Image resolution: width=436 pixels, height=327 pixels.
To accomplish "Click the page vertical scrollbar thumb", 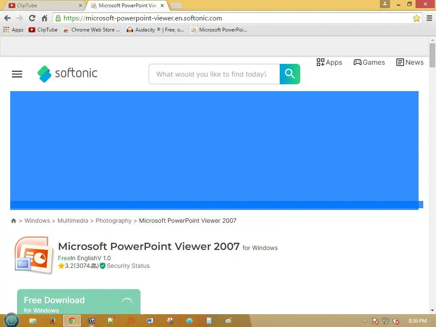I will pos(432,55).
